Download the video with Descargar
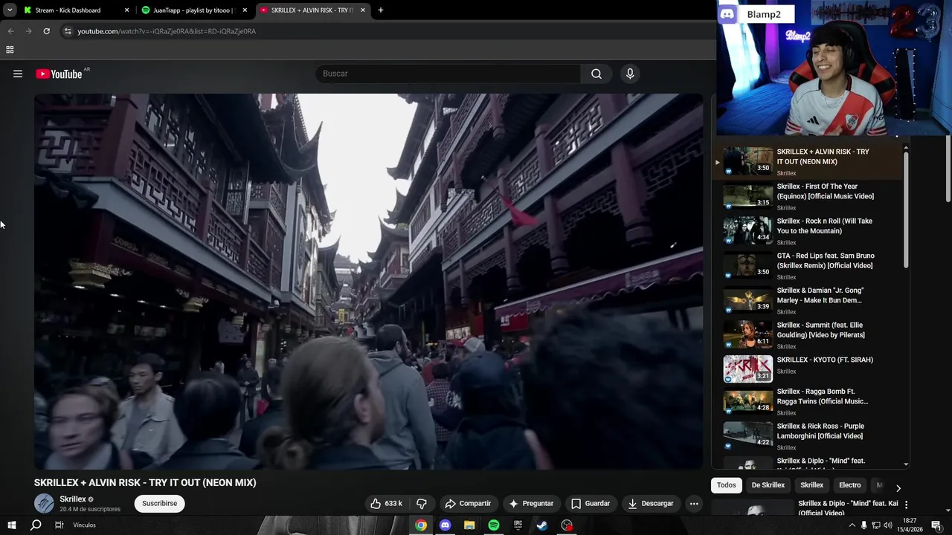952x535 pixels. pos(651,503)
